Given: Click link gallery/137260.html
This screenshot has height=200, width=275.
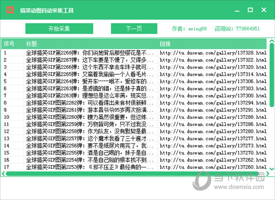Looking at the screenshot, I should [213, 167].
